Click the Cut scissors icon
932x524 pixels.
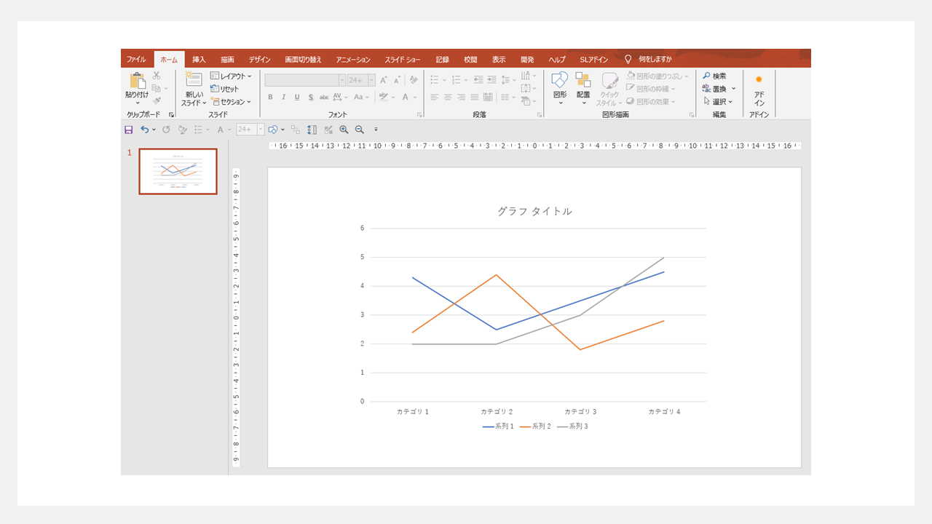tap(157, 76)
